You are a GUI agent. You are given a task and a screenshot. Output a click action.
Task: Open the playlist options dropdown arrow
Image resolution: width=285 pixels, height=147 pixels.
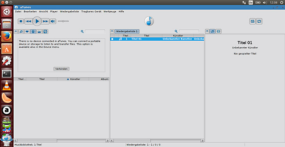112,31
